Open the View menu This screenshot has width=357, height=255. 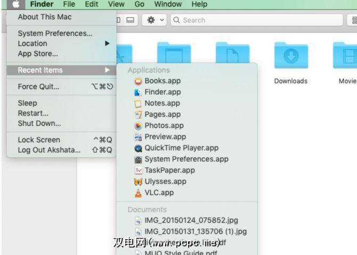pyautogui.click(x=116, y=4)
